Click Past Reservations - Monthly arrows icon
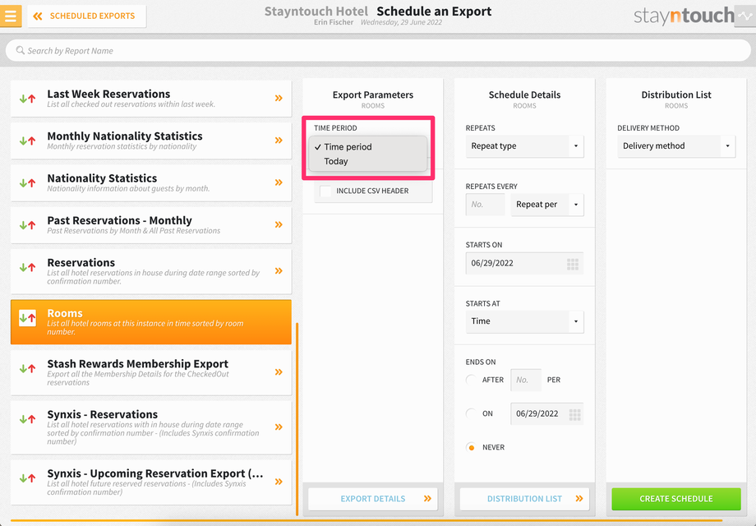Viewport: 756px width, 526px height. (x=27, y=224)
